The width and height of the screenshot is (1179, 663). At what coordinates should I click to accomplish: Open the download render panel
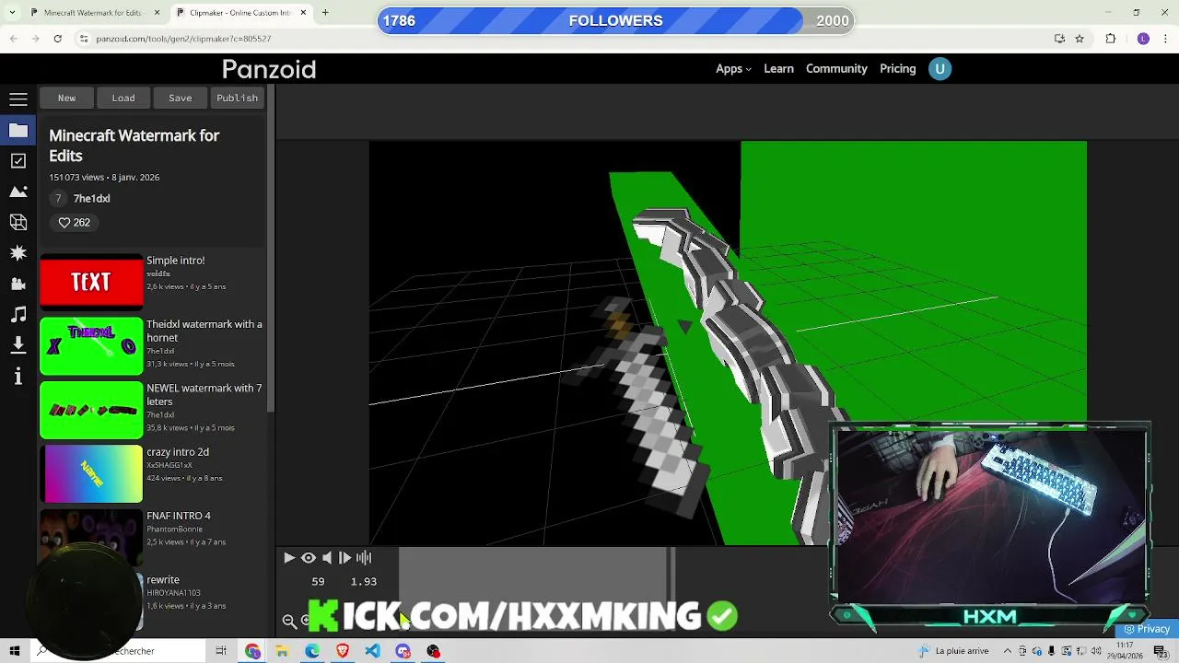[18, 344]
